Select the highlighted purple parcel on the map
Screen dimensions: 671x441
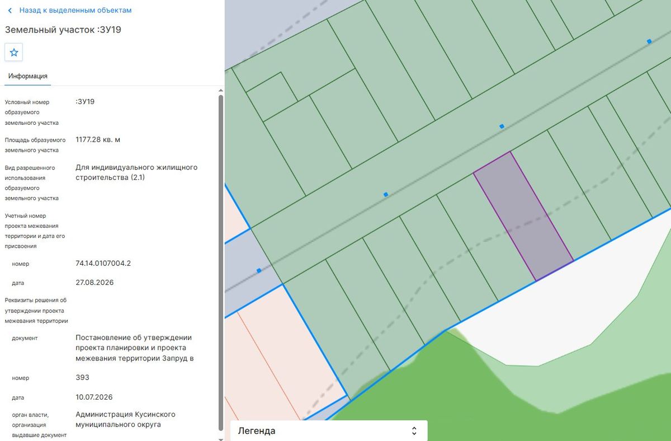(x=523, y=216)
